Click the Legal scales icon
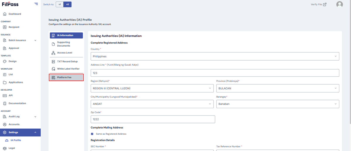Viewport: 351px width, 151px height. [5, 148]
